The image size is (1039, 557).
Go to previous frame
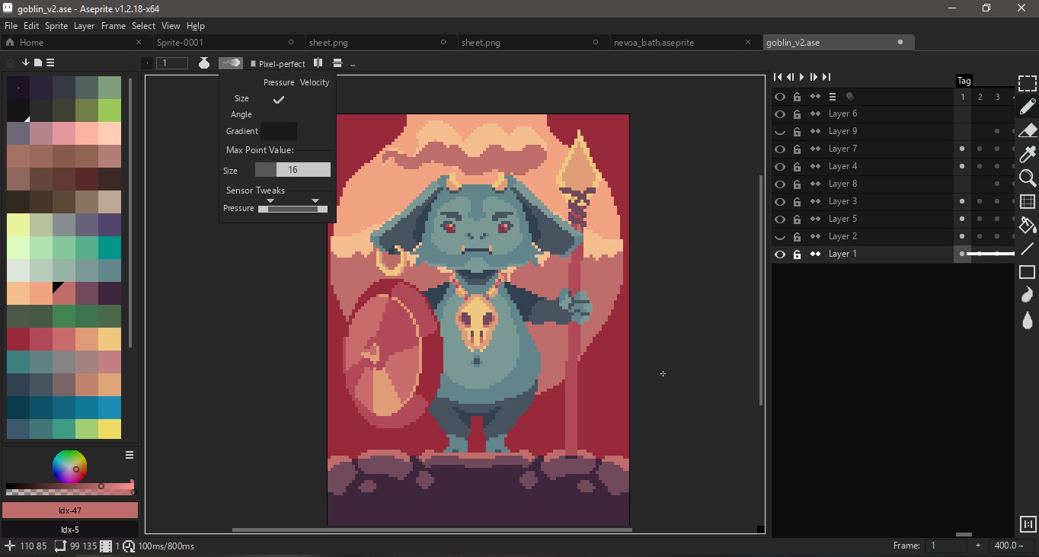(x=790, y=77)
